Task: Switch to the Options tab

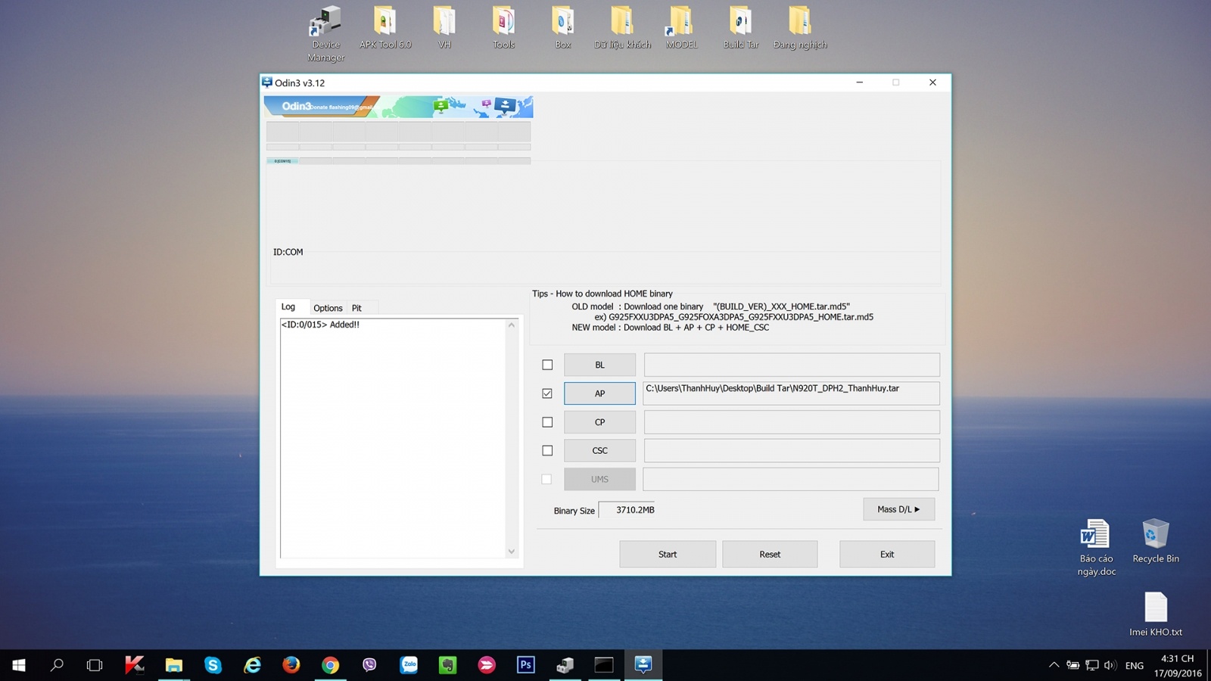Action: (328, 308)
